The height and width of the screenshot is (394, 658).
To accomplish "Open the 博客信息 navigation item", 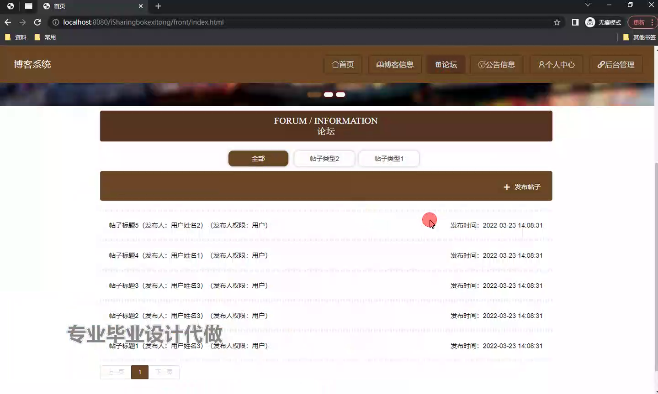I will pyautogui.click(x=395, y=64).
